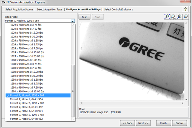The height and width of the screenshot is (128, 192).
Task: Select Format 7, Mode 0, 1292 x 964 list item
Action: (x=38, y=95)
